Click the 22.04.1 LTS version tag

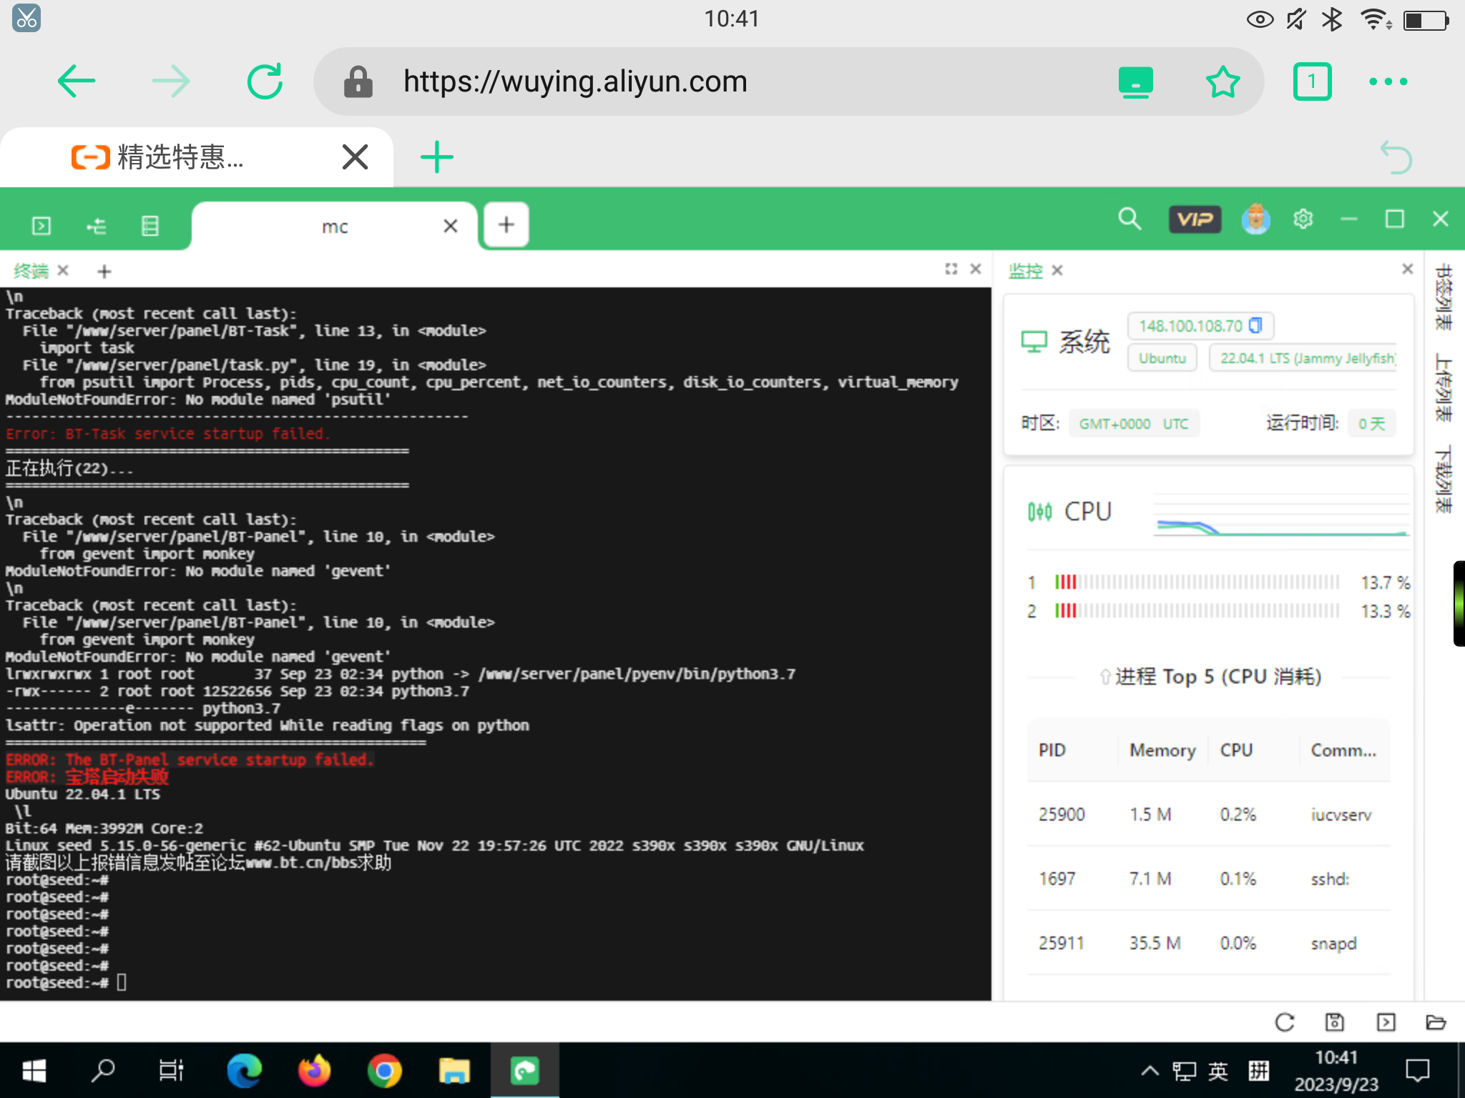(1303, 358)
